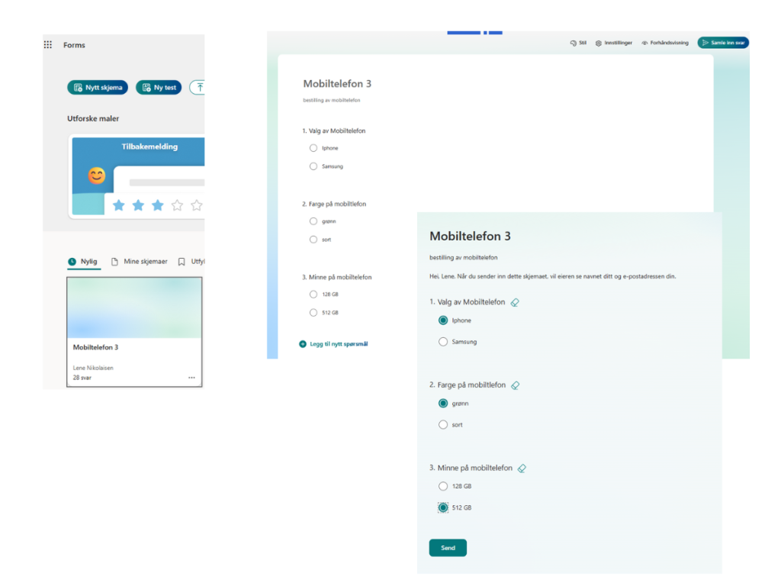The height and width of the screenshot is (586, 781).
Task: Open the Stil theme palette icon
Action: (574, 43)
